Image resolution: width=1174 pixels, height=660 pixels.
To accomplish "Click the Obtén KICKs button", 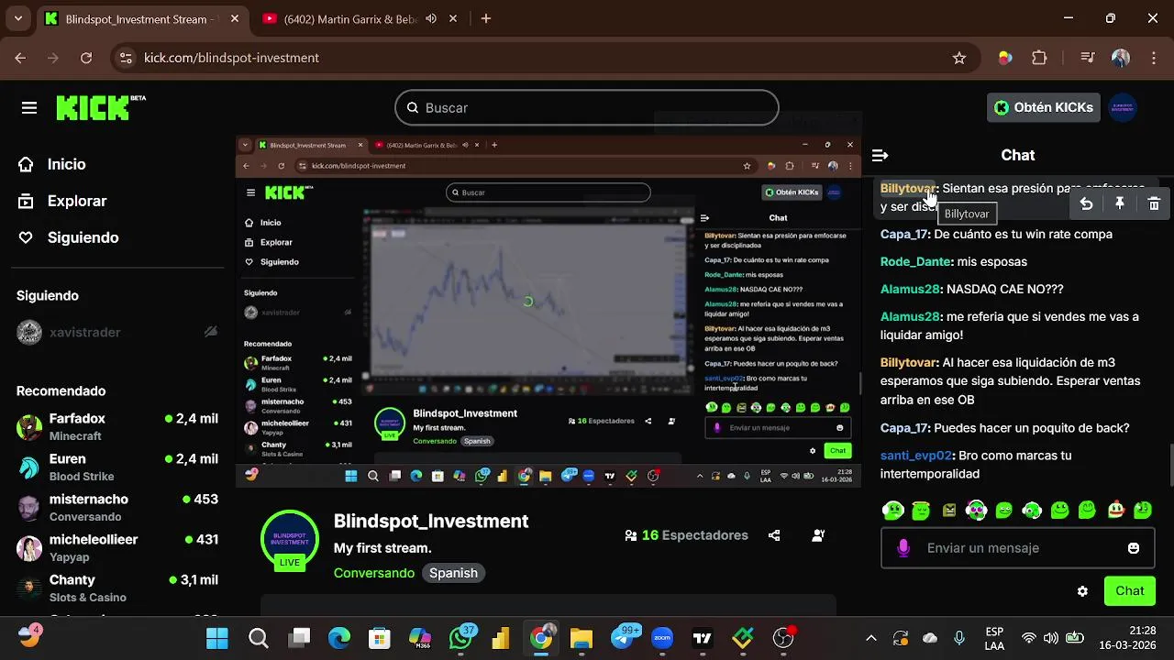I will point(1044,107).
